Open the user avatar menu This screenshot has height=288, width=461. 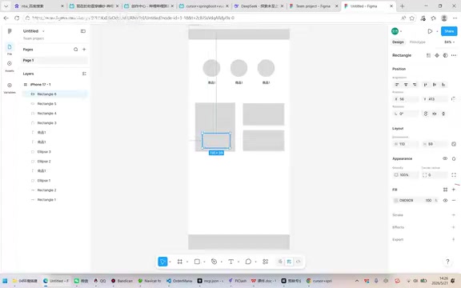coord(395,31)
